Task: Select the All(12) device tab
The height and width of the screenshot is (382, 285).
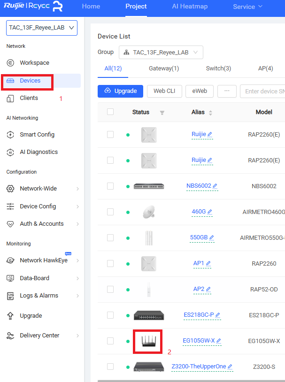Action: (x=113, y=69)
